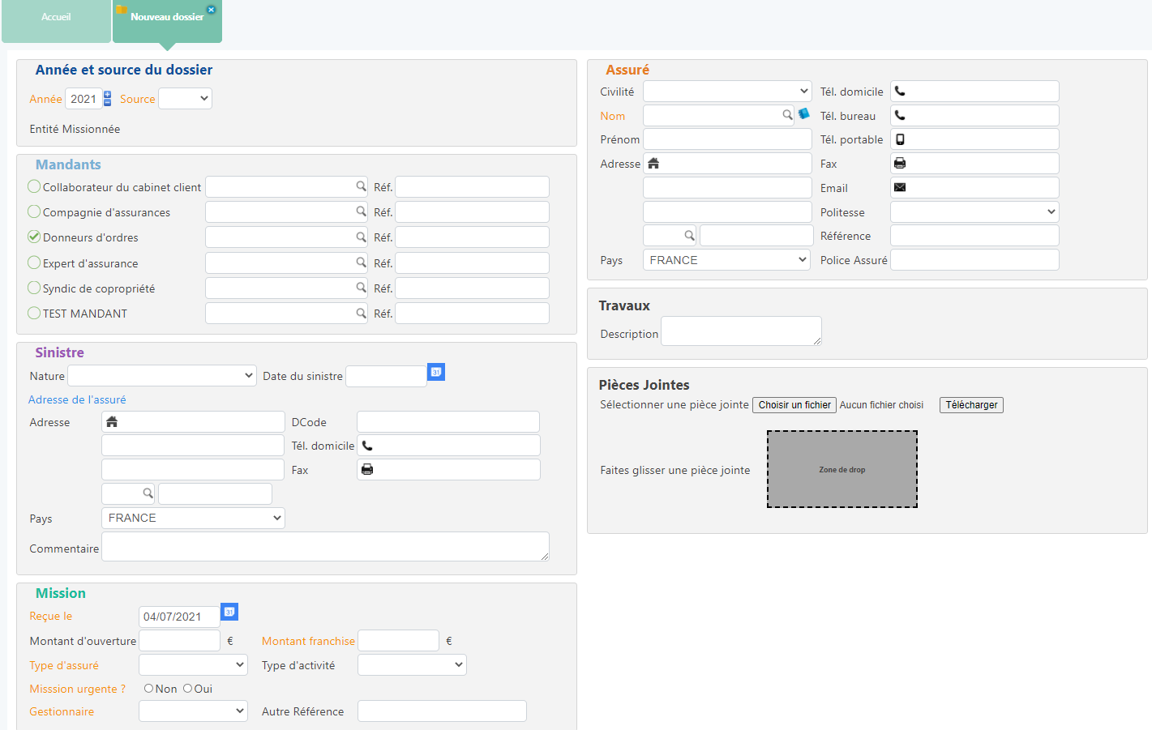Screen dimensions: 1152x730
Task: Click the Choisir un fichier button
Action: click(x=794, y=405)
